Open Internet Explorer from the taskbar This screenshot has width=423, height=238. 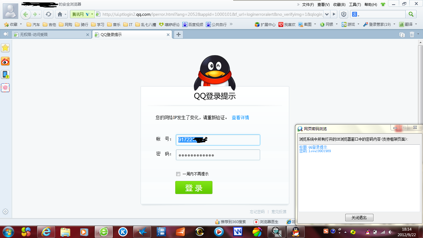point(46,231)
